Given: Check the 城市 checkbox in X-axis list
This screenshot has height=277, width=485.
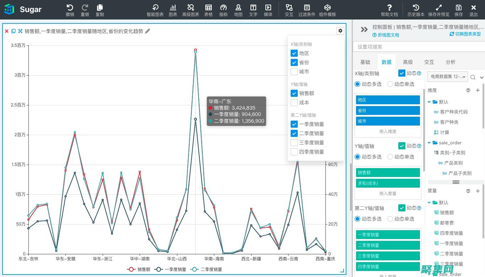Looking at the screenshot, I should coord(294,72).
